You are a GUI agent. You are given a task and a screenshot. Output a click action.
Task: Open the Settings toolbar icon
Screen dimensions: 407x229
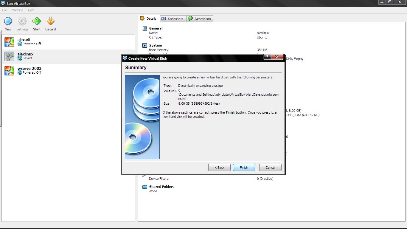(22, 21)
